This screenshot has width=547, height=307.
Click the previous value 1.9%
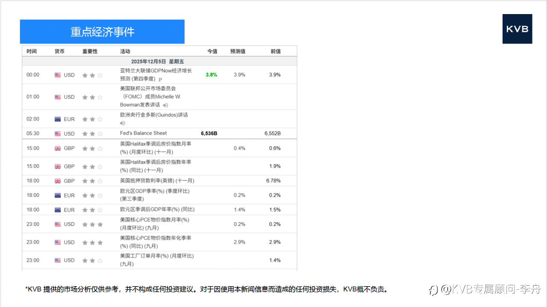pos(275,166)
